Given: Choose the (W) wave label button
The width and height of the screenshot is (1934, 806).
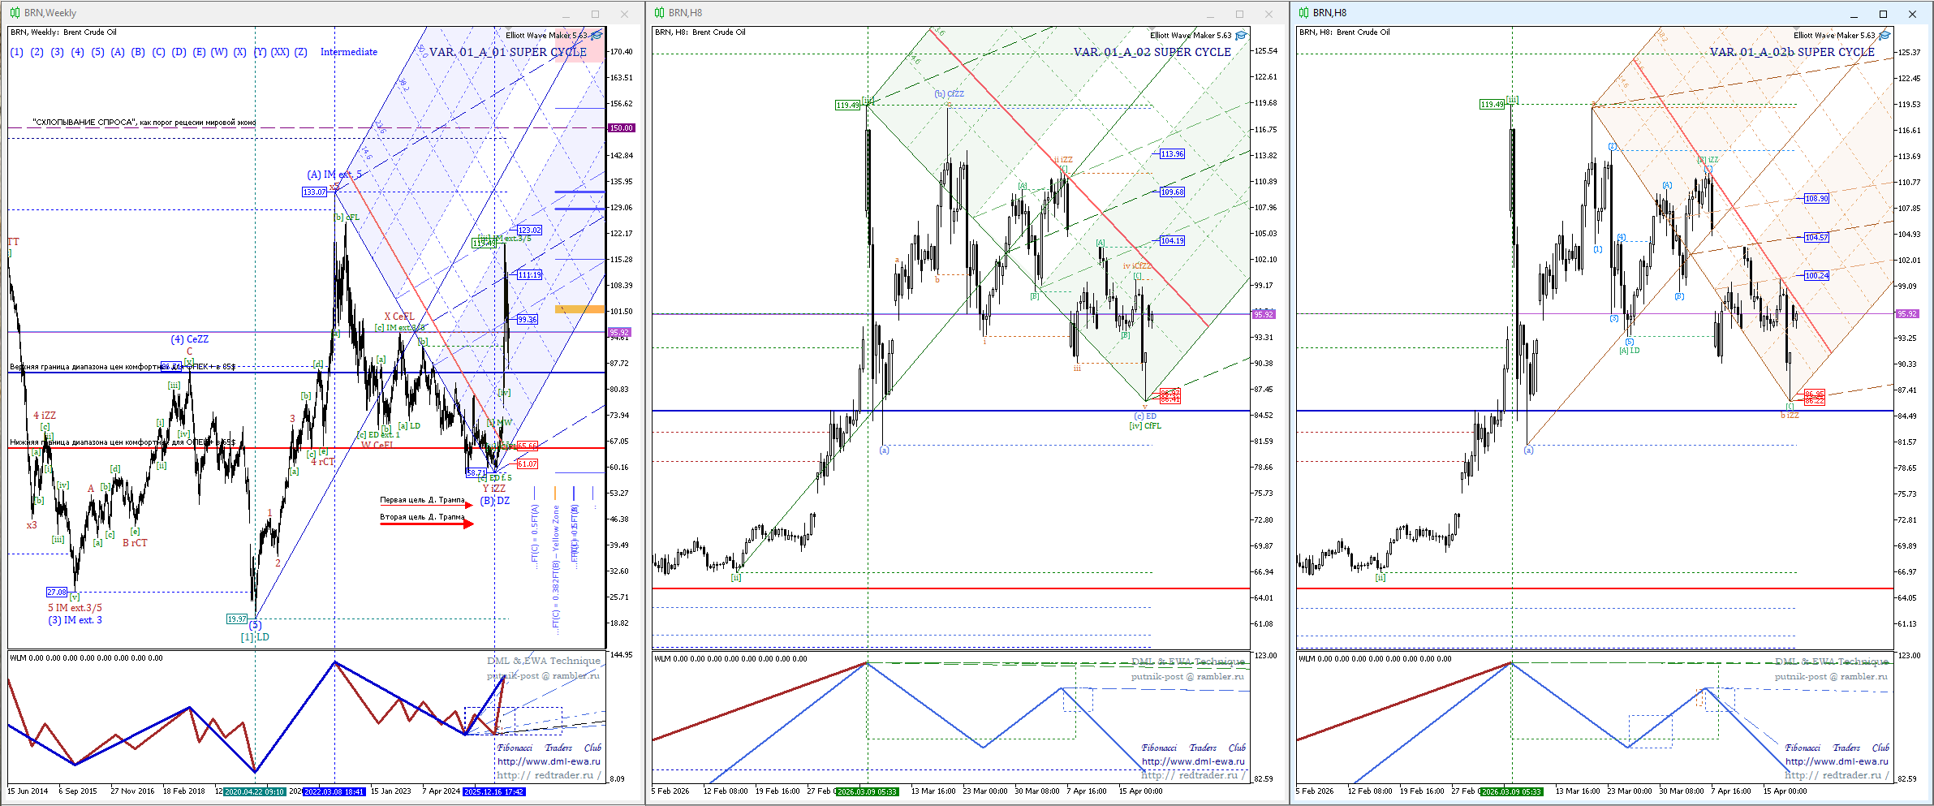Looking at the screenshot, I should (x=219, y=52).
